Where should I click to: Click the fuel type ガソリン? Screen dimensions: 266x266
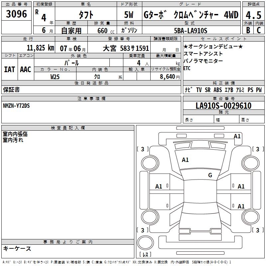pyautogui.click(x=129, y=30)
